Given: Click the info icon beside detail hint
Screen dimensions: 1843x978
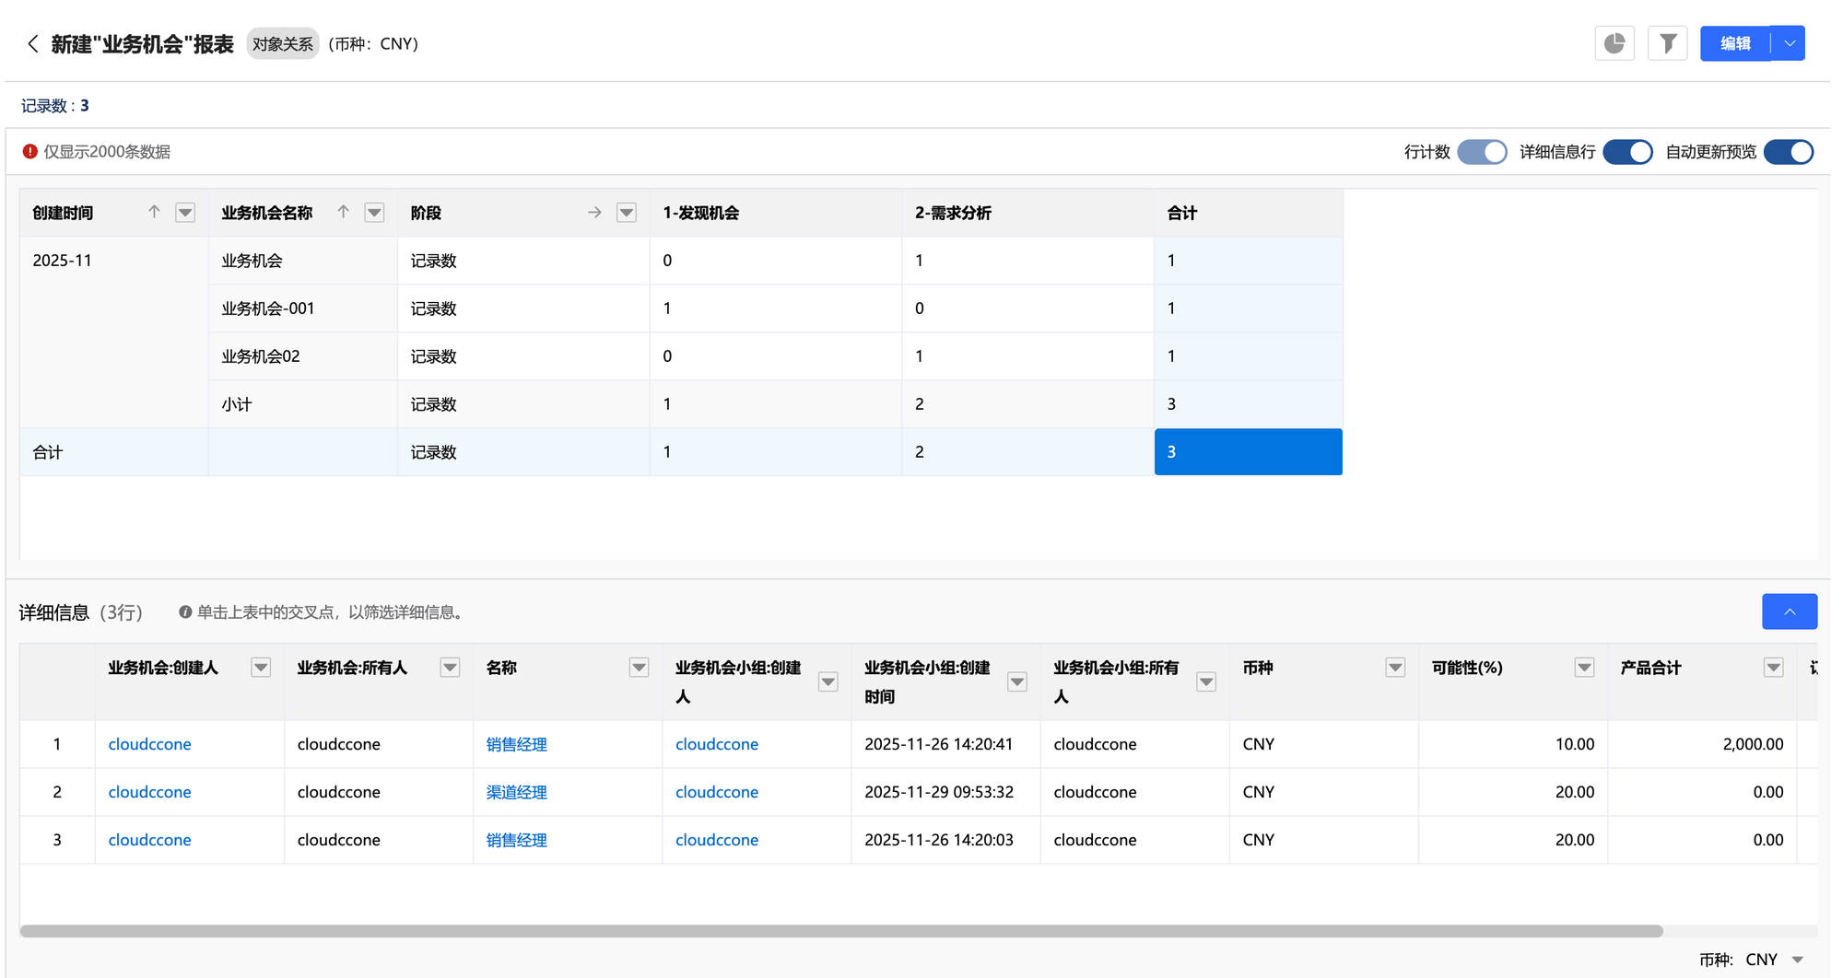Looking at the screenshot, I should click(x=185, y=612).
